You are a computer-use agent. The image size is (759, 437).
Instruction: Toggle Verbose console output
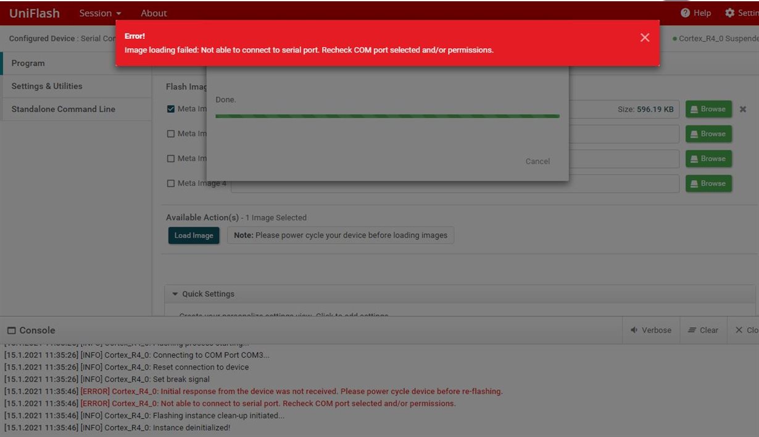click(x=651, y=330)
